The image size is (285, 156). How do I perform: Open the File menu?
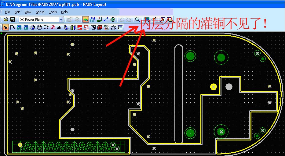coord(7,12)
